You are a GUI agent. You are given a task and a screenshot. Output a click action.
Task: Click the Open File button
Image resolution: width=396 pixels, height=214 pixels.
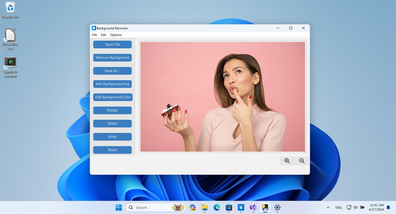click(112, 44)
